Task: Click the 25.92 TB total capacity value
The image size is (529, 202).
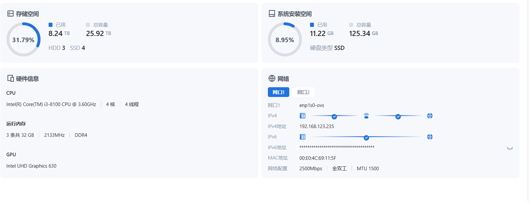Action: click(98, 33)
